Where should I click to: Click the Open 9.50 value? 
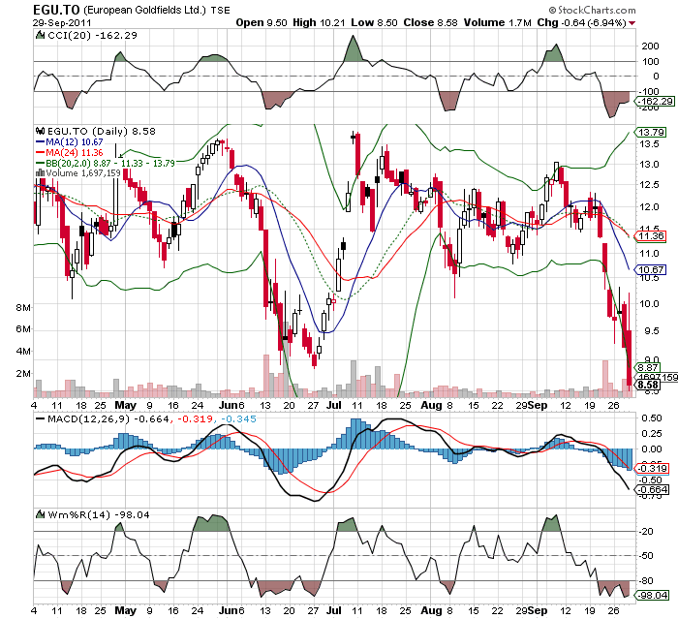pyautogui.click(x=262, y=22)
